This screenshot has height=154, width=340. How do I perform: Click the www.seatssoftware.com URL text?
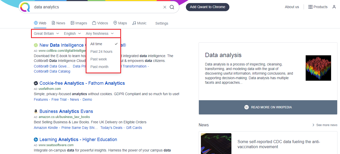click(56, 145)
